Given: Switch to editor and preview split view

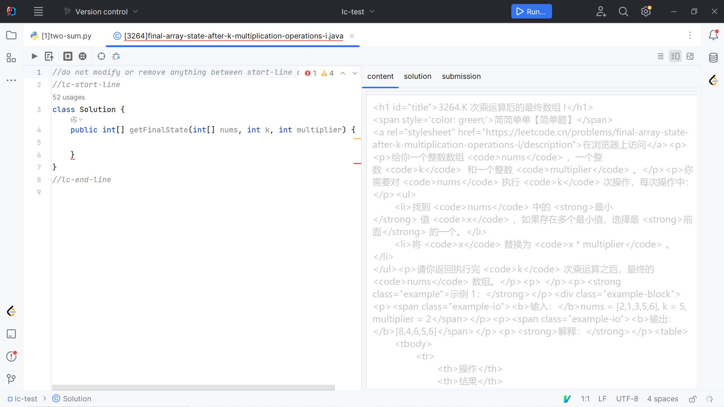Looking at the screenshot, I should tap(675, 56).
